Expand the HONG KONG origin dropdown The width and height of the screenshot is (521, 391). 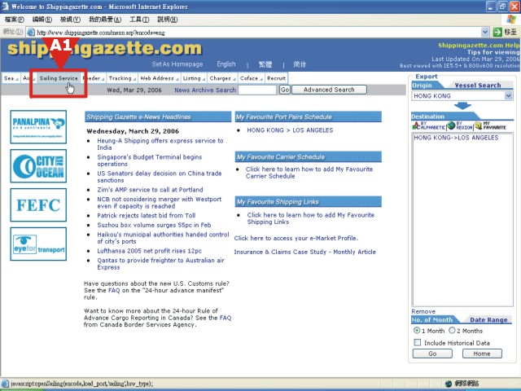pyautogui.click(x=508, y=96)
